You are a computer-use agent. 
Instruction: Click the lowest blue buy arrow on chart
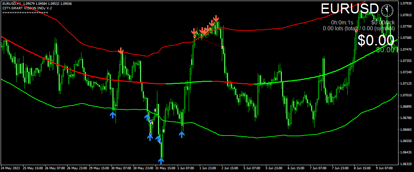tap(161, 161)
